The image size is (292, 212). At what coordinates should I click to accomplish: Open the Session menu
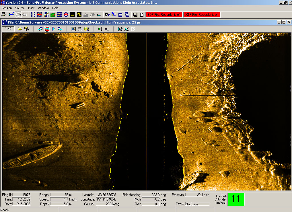coord(7,8)
